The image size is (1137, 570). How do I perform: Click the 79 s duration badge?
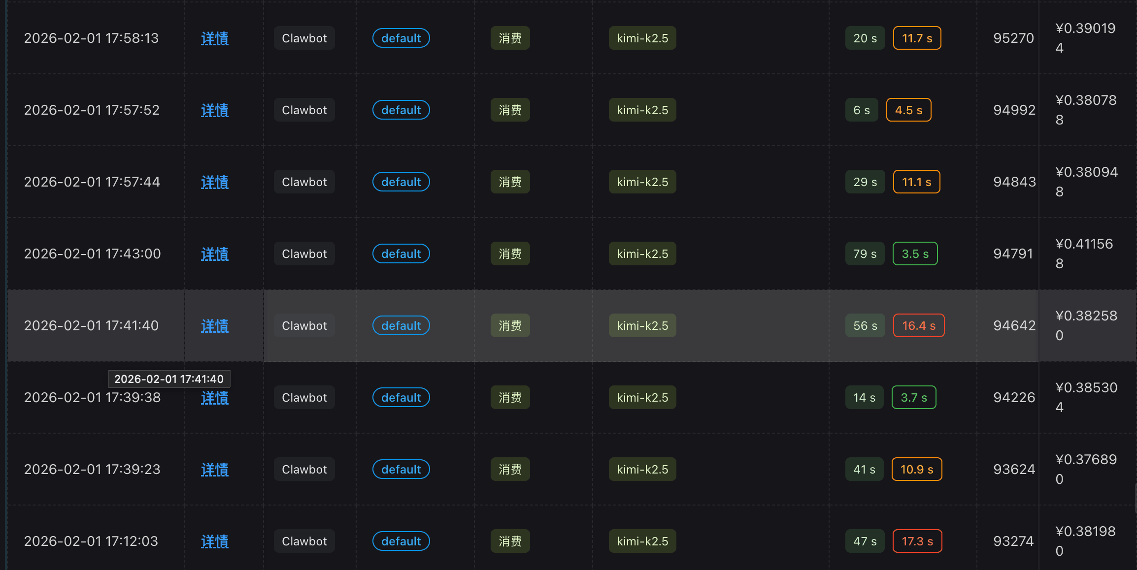pyautogui.click(x=865, y=254)
